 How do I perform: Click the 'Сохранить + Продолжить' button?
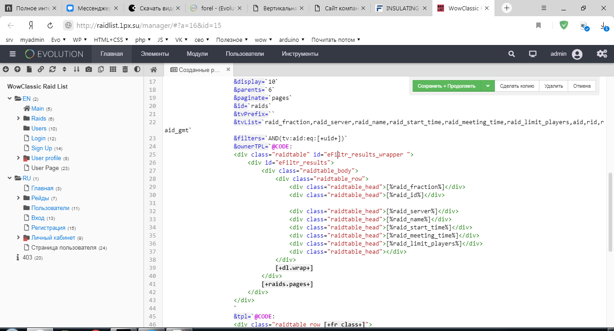click(446, 86)
